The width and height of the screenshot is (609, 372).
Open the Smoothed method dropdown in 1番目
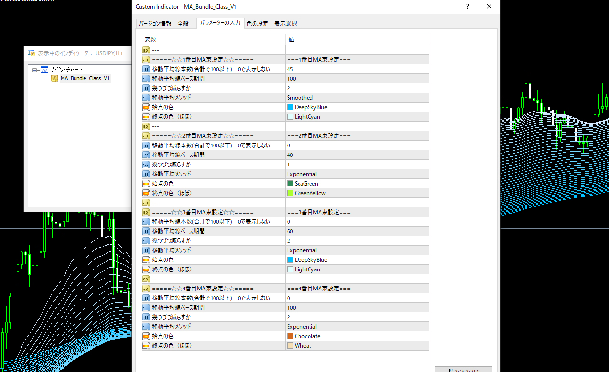coord(357,98)
